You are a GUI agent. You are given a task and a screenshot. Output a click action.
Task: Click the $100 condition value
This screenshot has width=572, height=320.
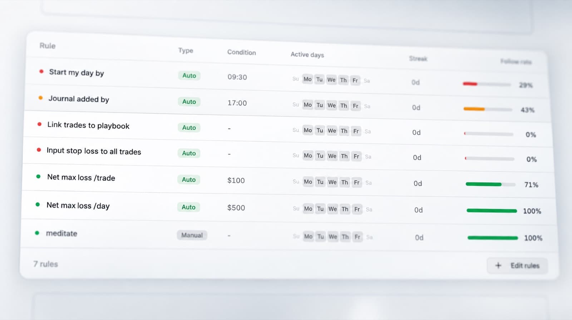pos(236,180)
